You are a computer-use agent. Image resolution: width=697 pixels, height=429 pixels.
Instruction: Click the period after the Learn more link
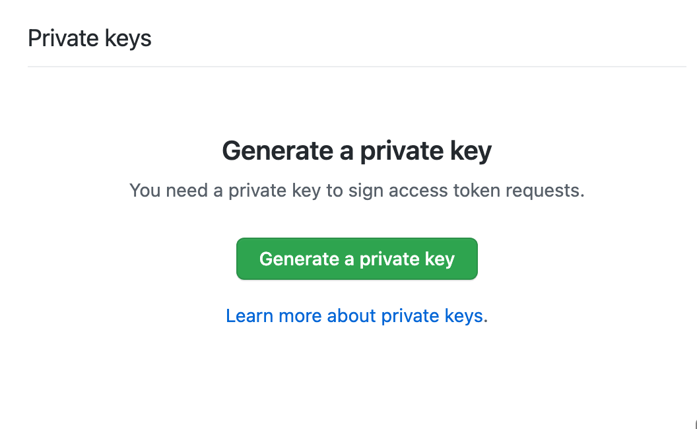[486, 317]
